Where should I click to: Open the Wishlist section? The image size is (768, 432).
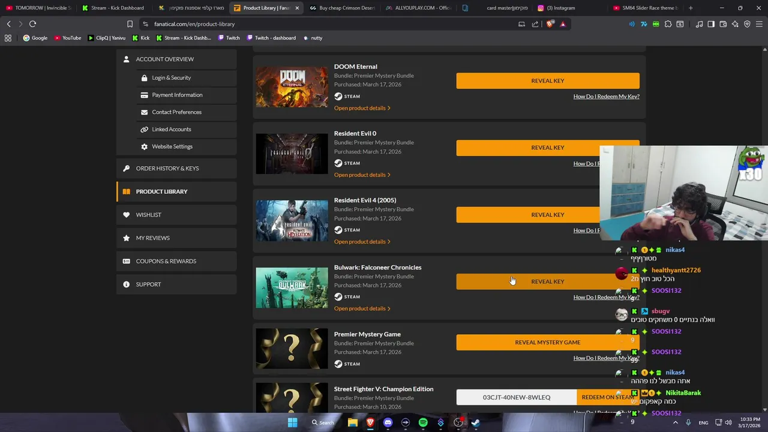(176, 215)
